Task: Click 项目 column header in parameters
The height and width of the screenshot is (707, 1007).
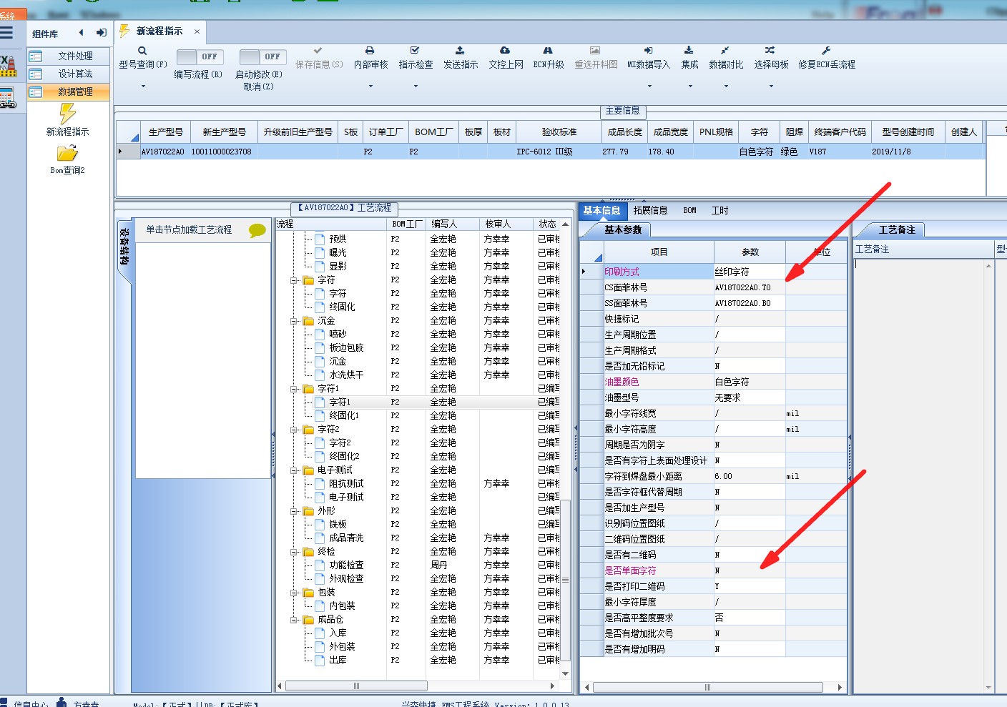Action: 659,252
